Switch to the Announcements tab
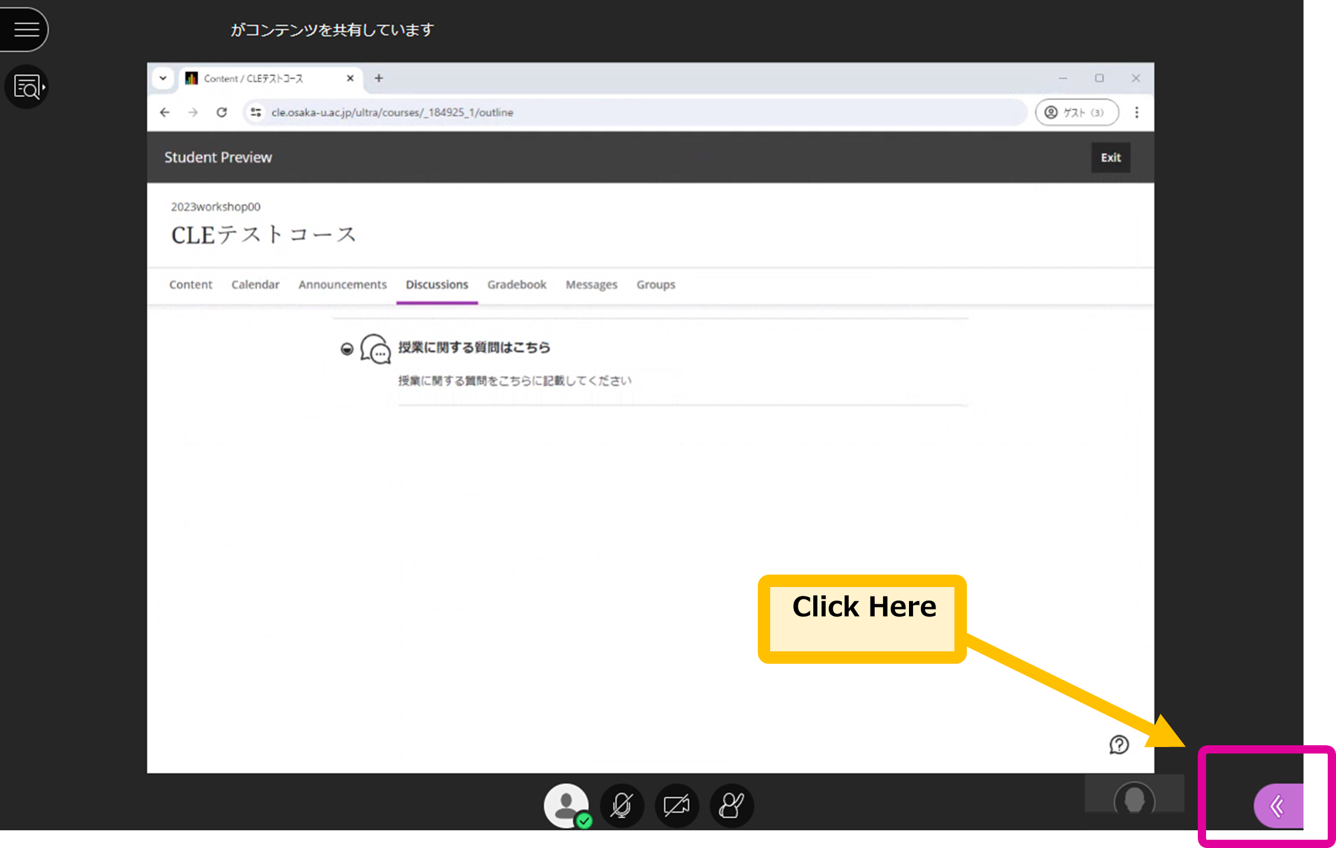This screenshot has height=848, width=1336. click(x=343, y=285)
